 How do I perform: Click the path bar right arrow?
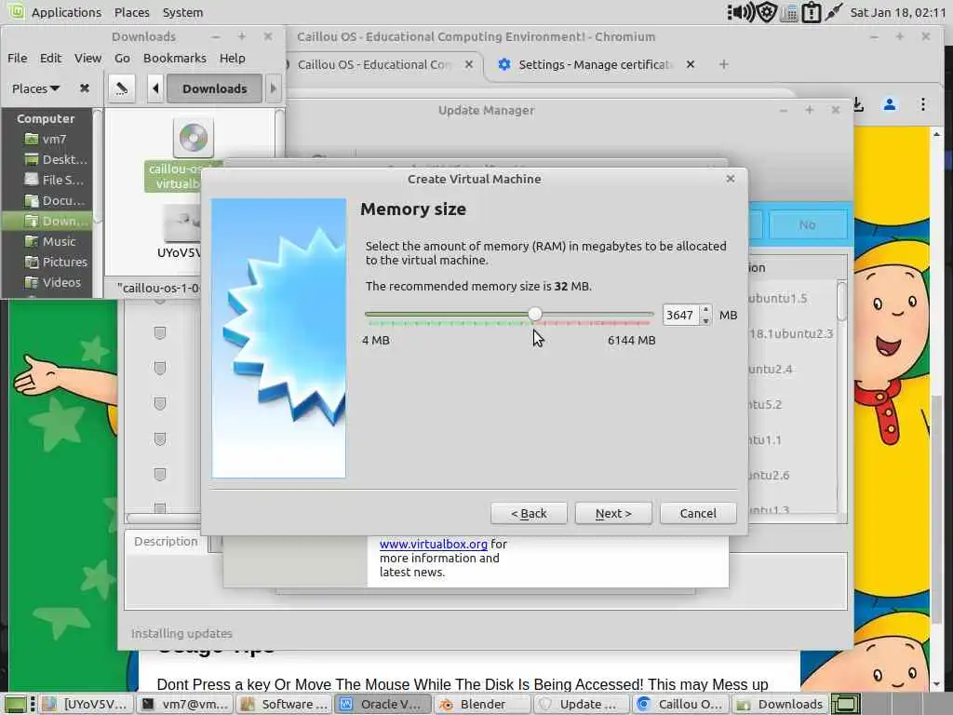[x=273, y=88]
